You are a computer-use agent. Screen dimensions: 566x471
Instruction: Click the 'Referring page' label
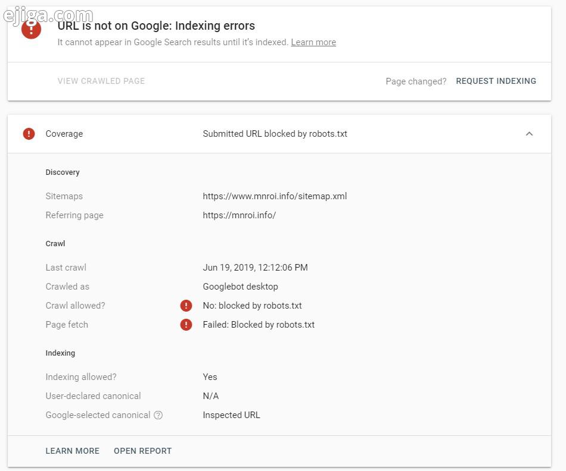point(74,215)
